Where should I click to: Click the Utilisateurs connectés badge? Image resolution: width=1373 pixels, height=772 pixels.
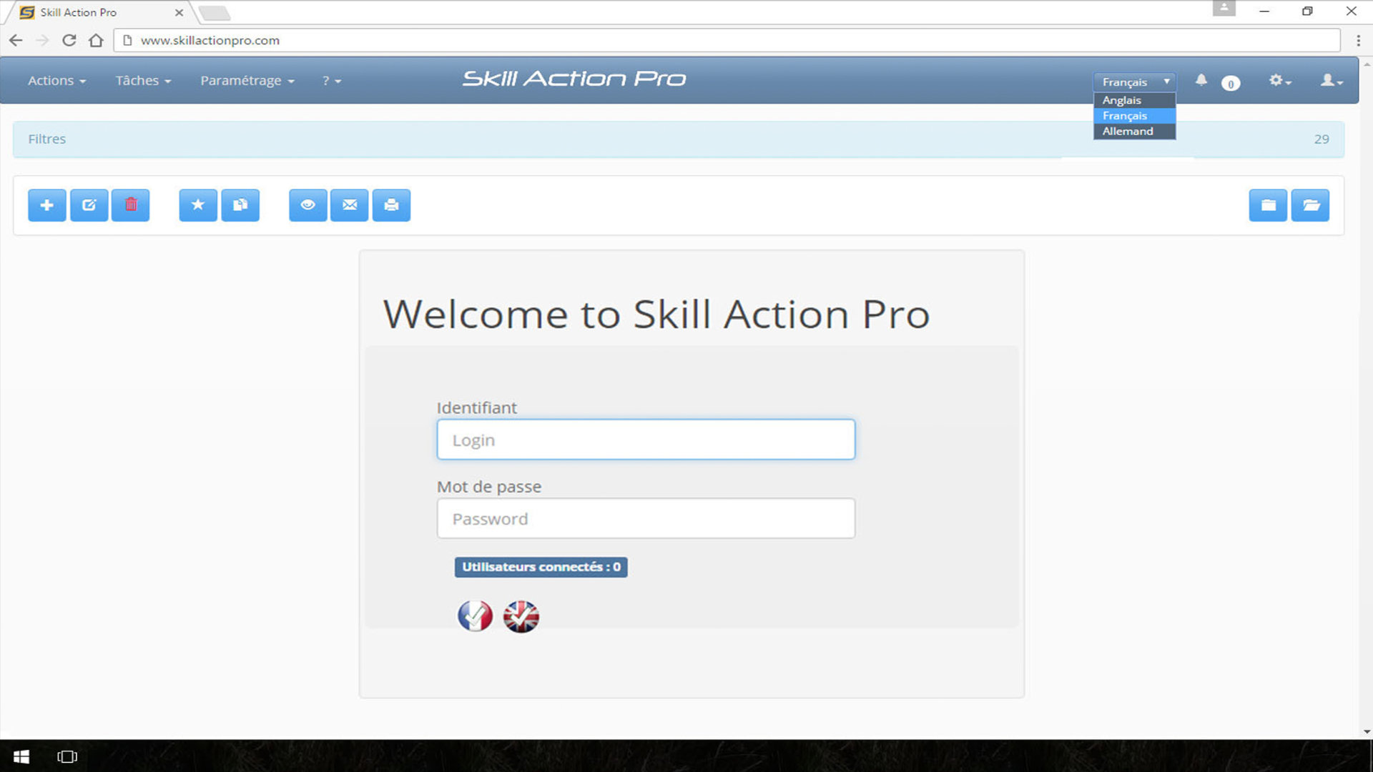pyautogui.click(x=541, y=567)
